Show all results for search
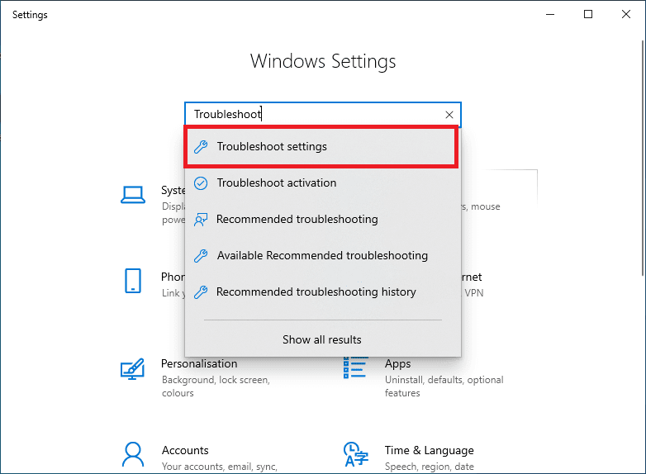The height and width of the screenshot is (474, 646). tap(322, 339)
